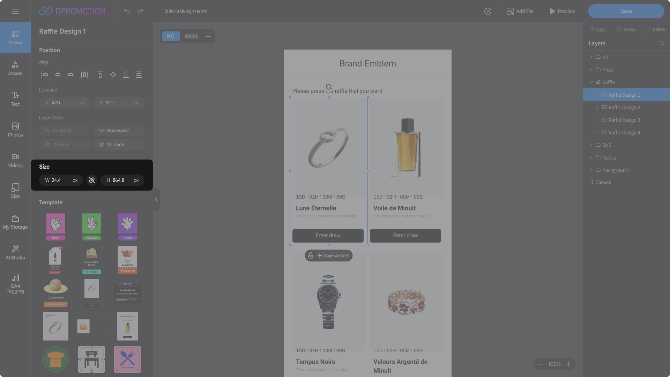Click the undo arrow icon
Screen dimensions: 670x377
click(x=127, y=11)
